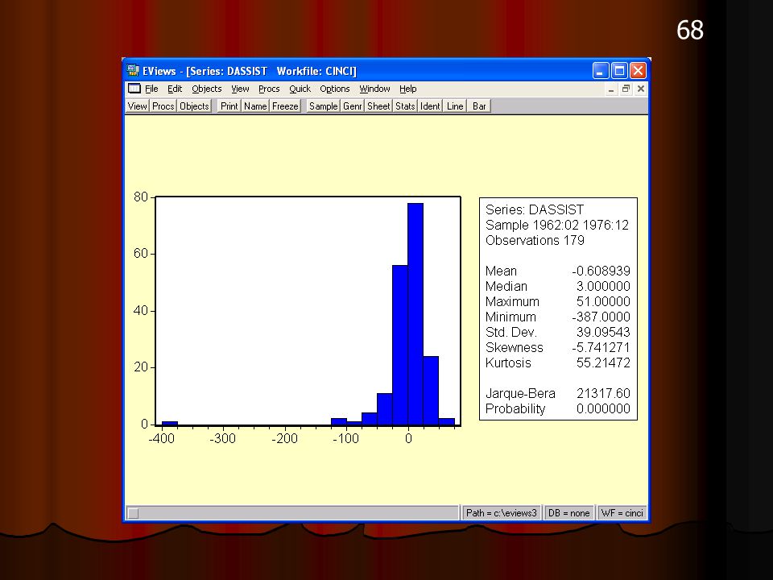Click the Ident toolbar button
Viewport: 773px width, 580px height.
[430, 106]
